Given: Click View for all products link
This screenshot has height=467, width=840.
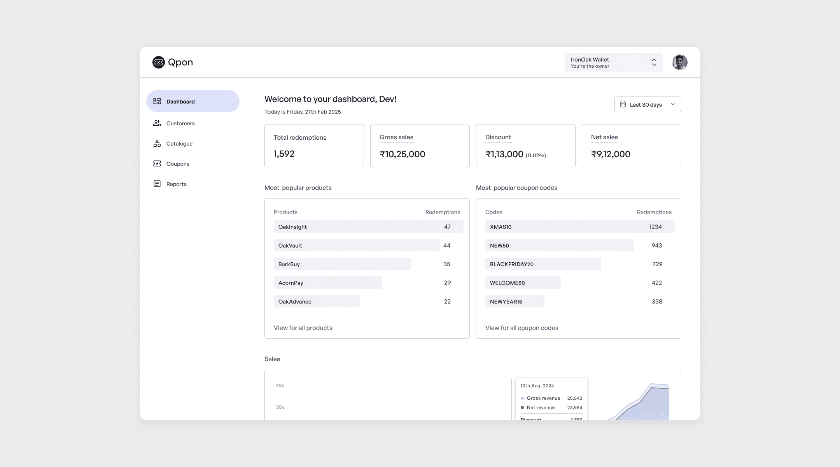Looking at the screenshot, I should tap(303, 328).
